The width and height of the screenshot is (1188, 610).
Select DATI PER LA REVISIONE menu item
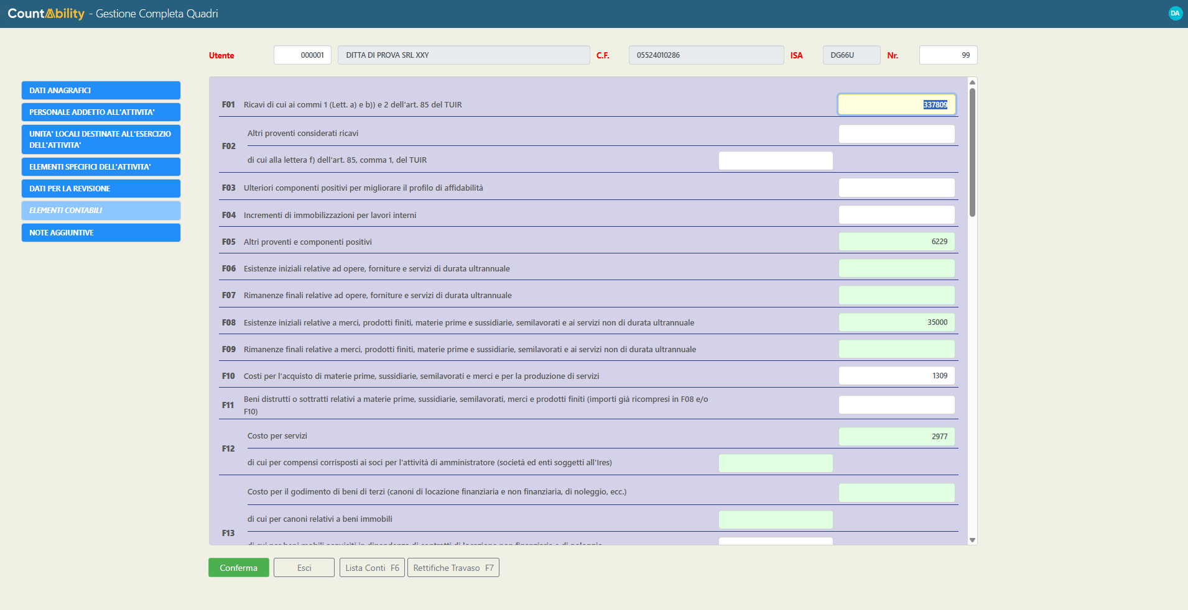(101, 189)
